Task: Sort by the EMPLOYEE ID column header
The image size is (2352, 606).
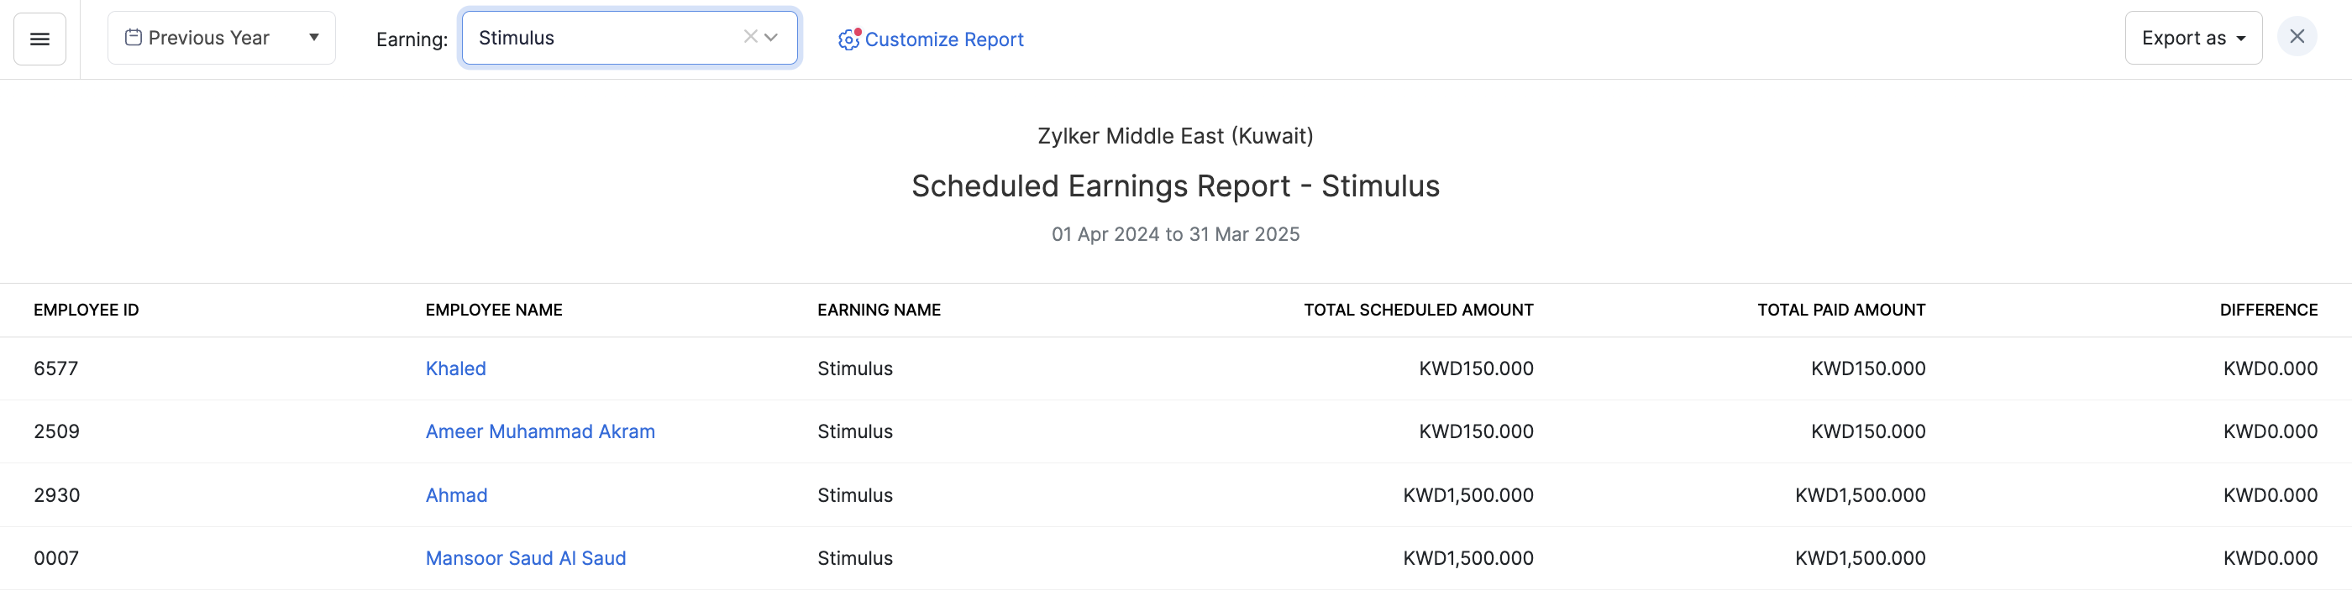Action: tap(87, 310)
